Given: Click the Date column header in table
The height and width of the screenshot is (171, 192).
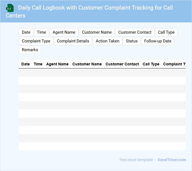Looking at the screenshot, I should click(25, 64).
